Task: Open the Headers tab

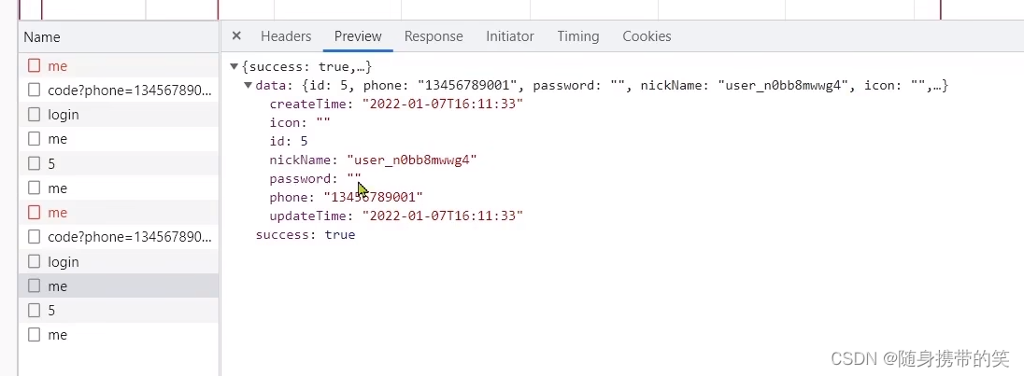Action: click(x=285, y=36)
